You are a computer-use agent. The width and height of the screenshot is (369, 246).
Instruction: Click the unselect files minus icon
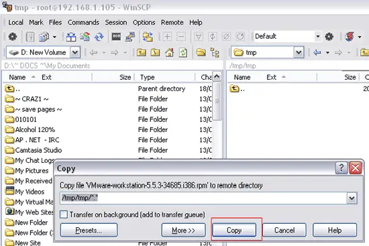tap(181, 37)
